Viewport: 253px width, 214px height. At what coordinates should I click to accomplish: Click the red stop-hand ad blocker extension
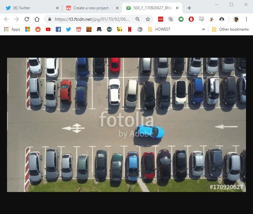point(191,19)
